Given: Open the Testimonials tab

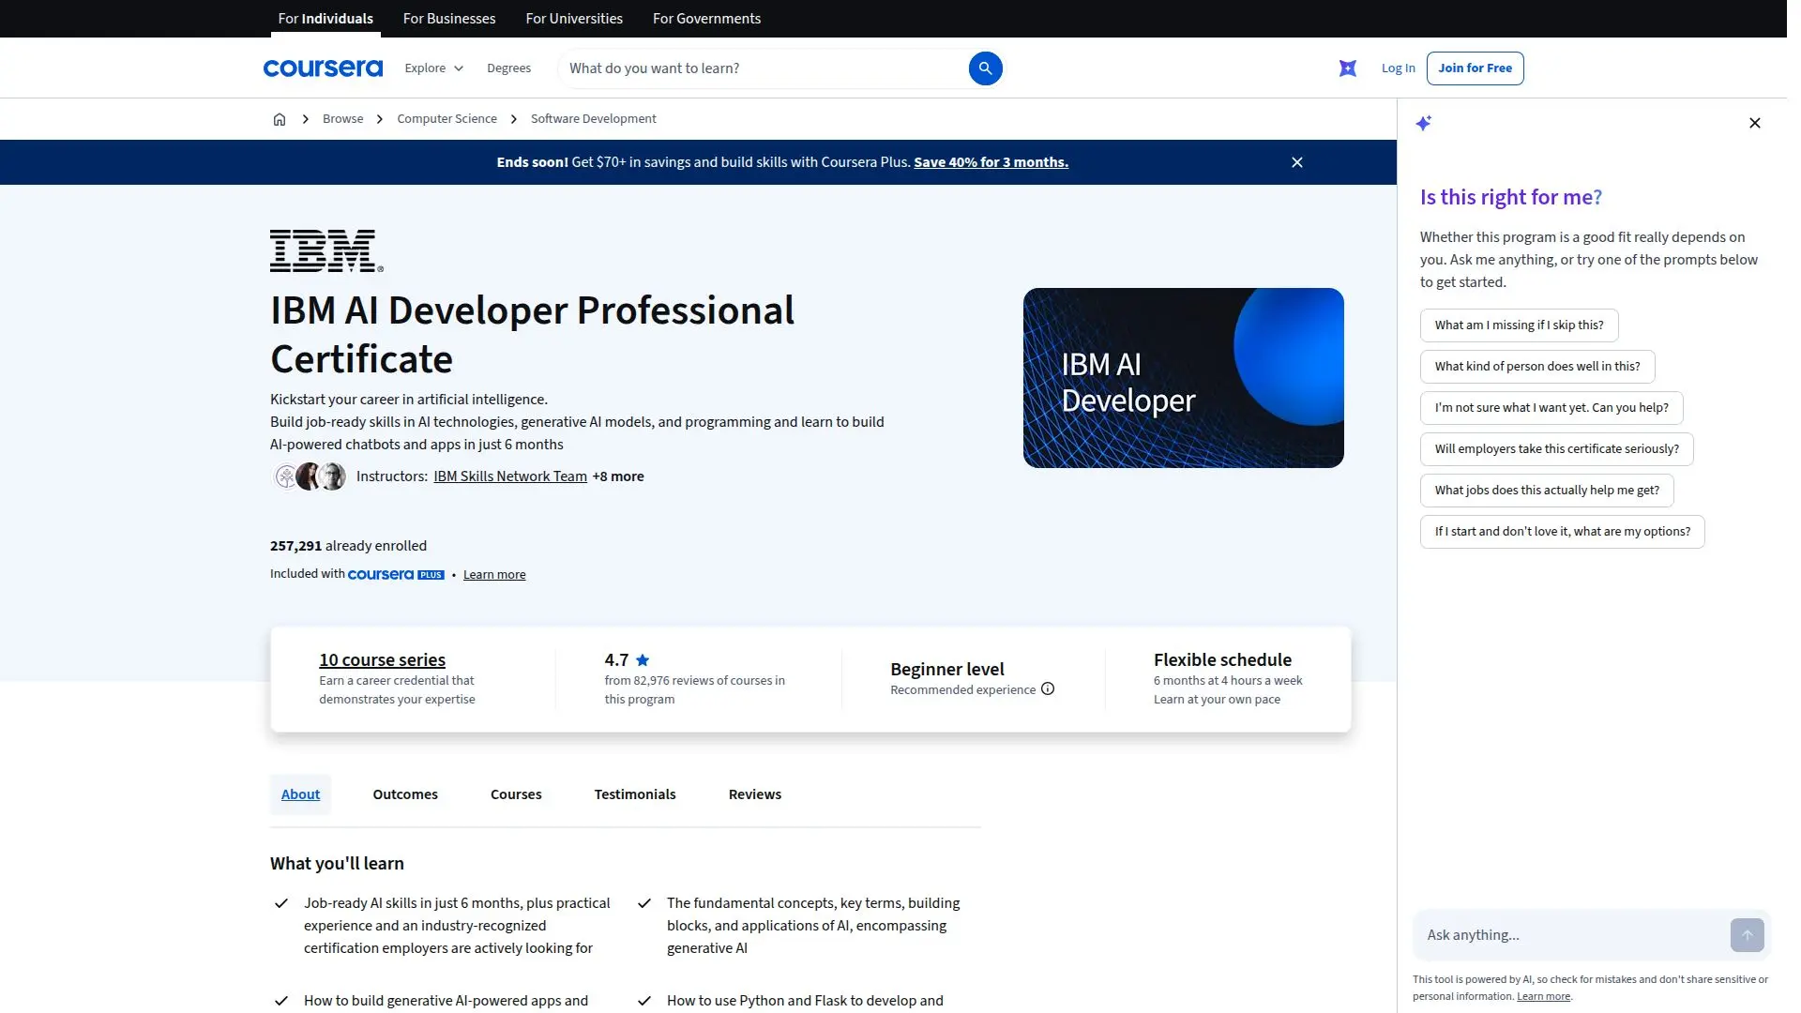Looking at the screenshot, I should [635, 794].
